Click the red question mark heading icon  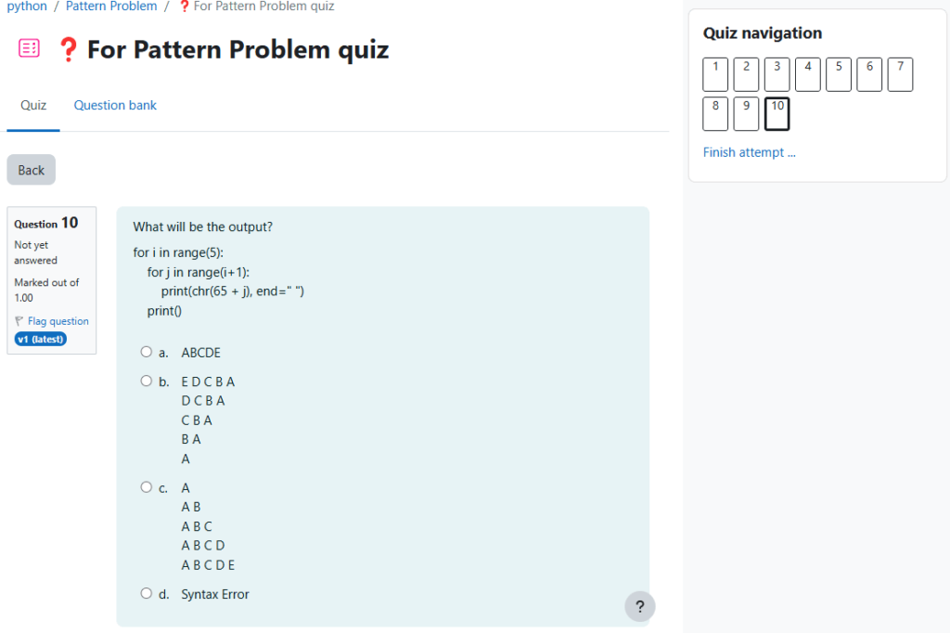click(x=68, y=50)
